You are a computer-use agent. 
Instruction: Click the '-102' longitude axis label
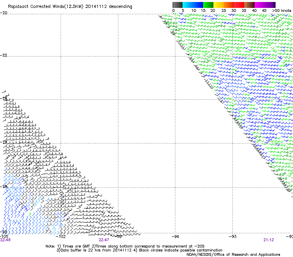(x=61, y=237)
